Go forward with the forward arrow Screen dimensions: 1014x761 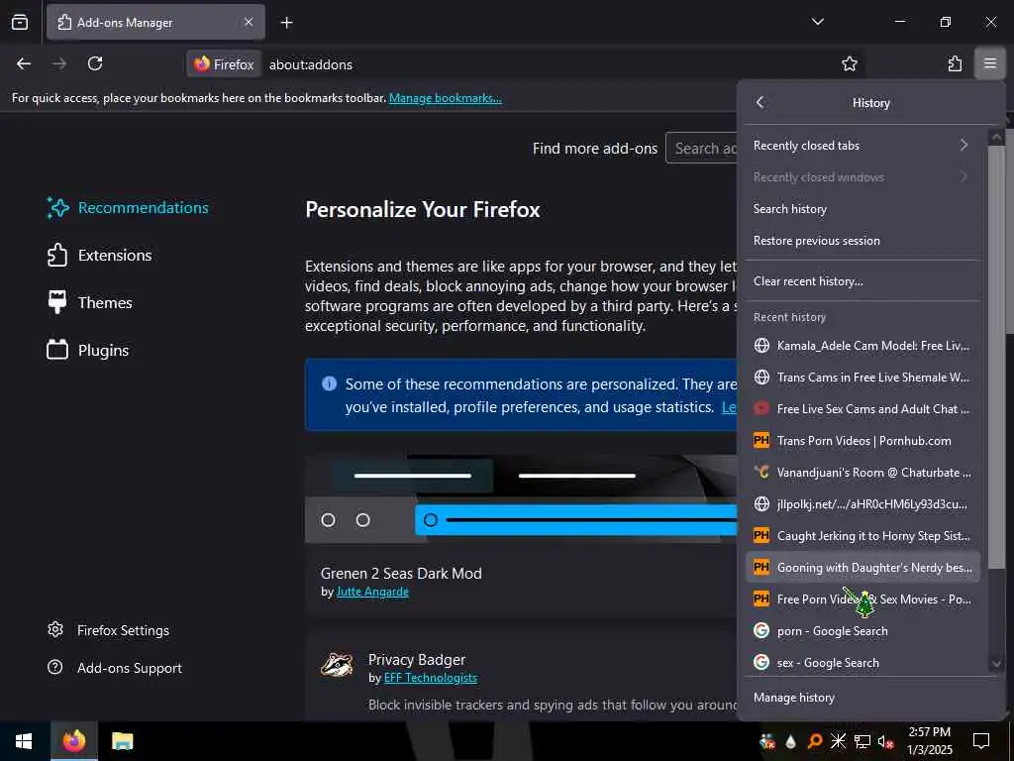pos(59,64)
